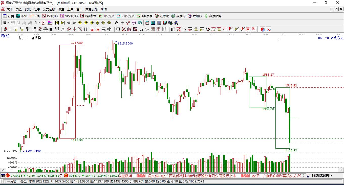Select the K线 candlestick view
The image size is (344, 185).
(35, 16)
